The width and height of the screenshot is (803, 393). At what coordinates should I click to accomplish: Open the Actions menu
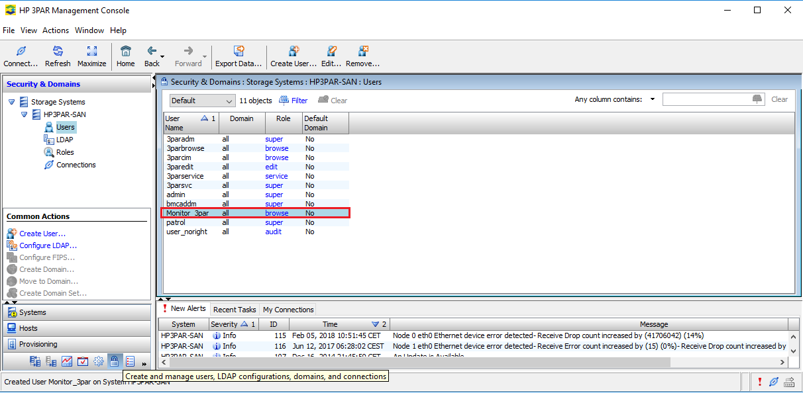[56, 30]
